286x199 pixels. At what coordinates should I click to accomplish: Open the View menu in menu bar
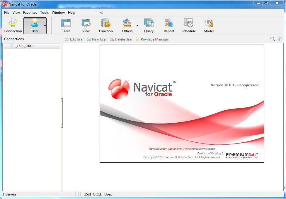pyautogui.click(x=16, y=13)
